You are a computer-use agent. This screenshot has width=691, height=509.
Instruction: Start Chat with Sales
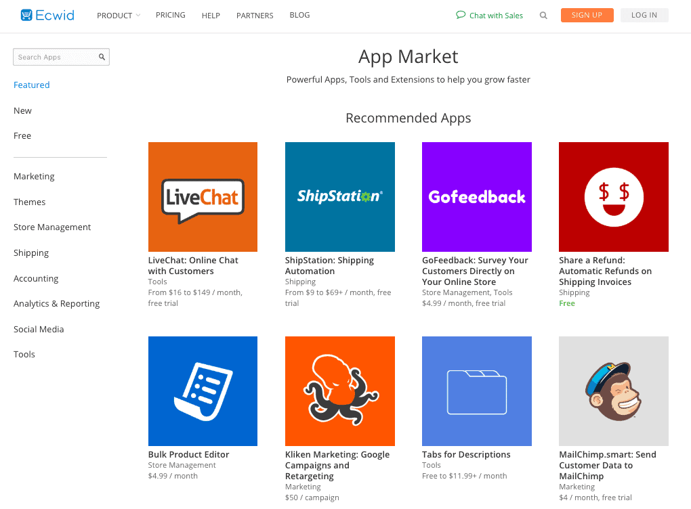(x=489, y=16)
